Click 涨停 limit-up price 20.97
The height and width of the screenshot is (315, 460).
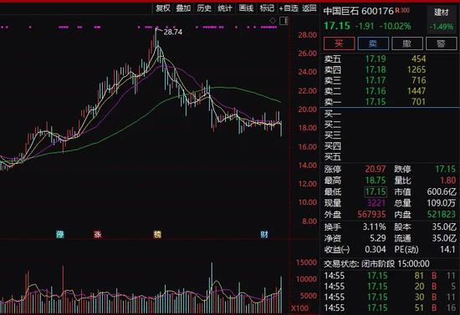(376, 169)
